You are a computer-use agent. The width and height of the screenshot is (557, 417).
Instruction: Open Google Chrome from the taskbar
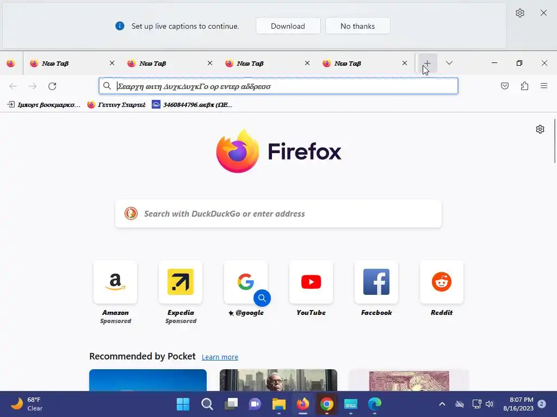(326, 404)
